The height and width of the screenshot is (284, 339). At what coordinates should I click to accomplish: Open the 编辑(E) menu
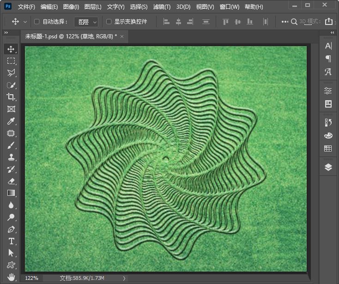coord(49,7)
